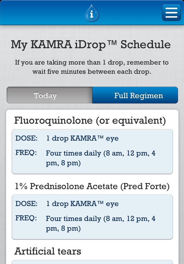Tap the info droplet icon

coord(92,13)
